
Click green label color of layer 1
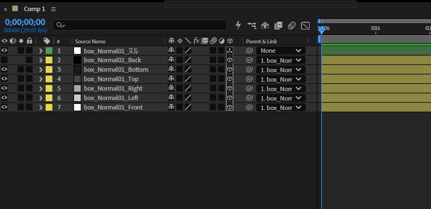[x=49, y=51]
